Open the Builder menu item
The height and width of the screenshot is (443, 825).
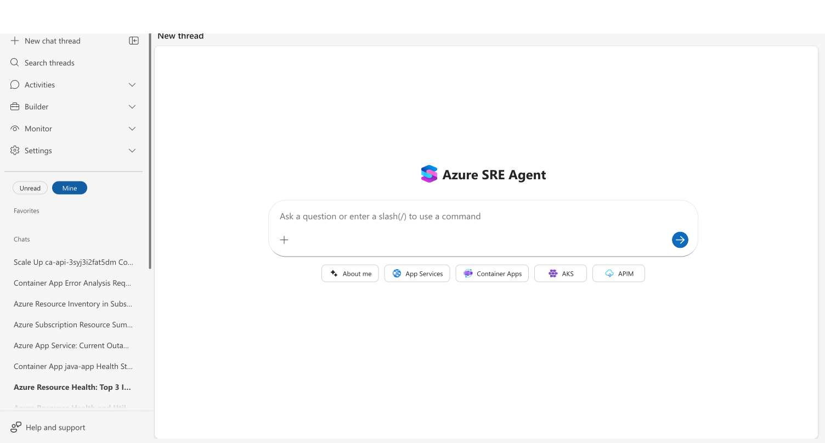(x=74, y=106)
